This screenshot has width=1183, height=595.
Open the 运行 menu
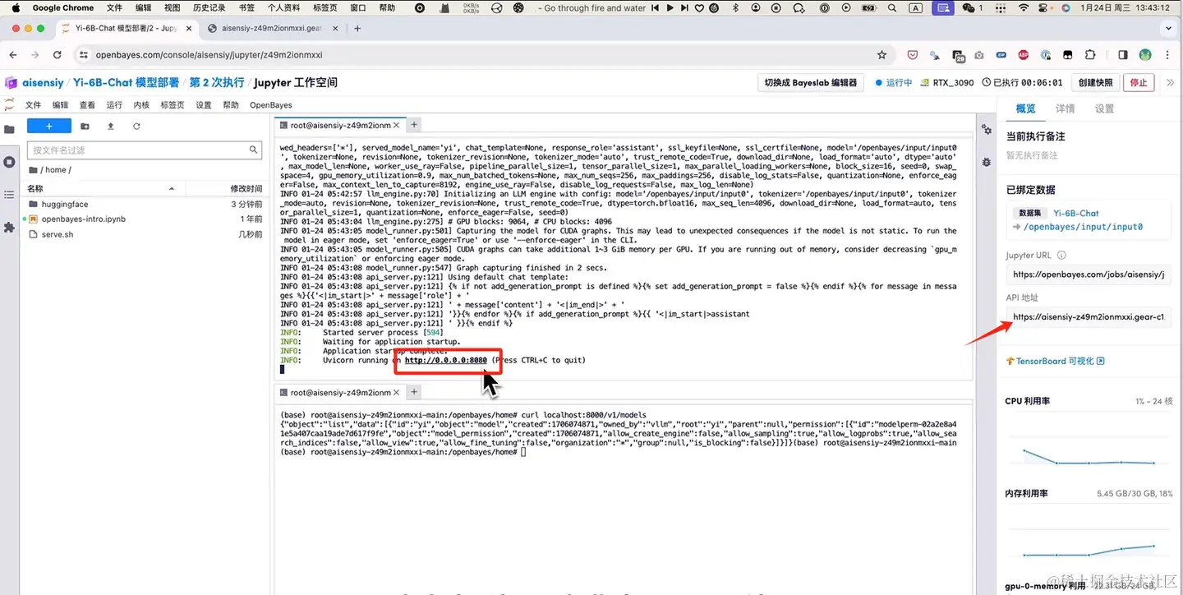coord(114,105)
